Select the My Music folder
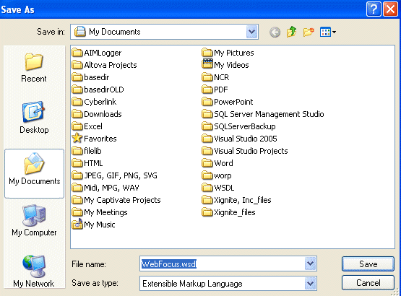This screenshot has height=296, width=401. pyautogui.click(x=94, y=225)
